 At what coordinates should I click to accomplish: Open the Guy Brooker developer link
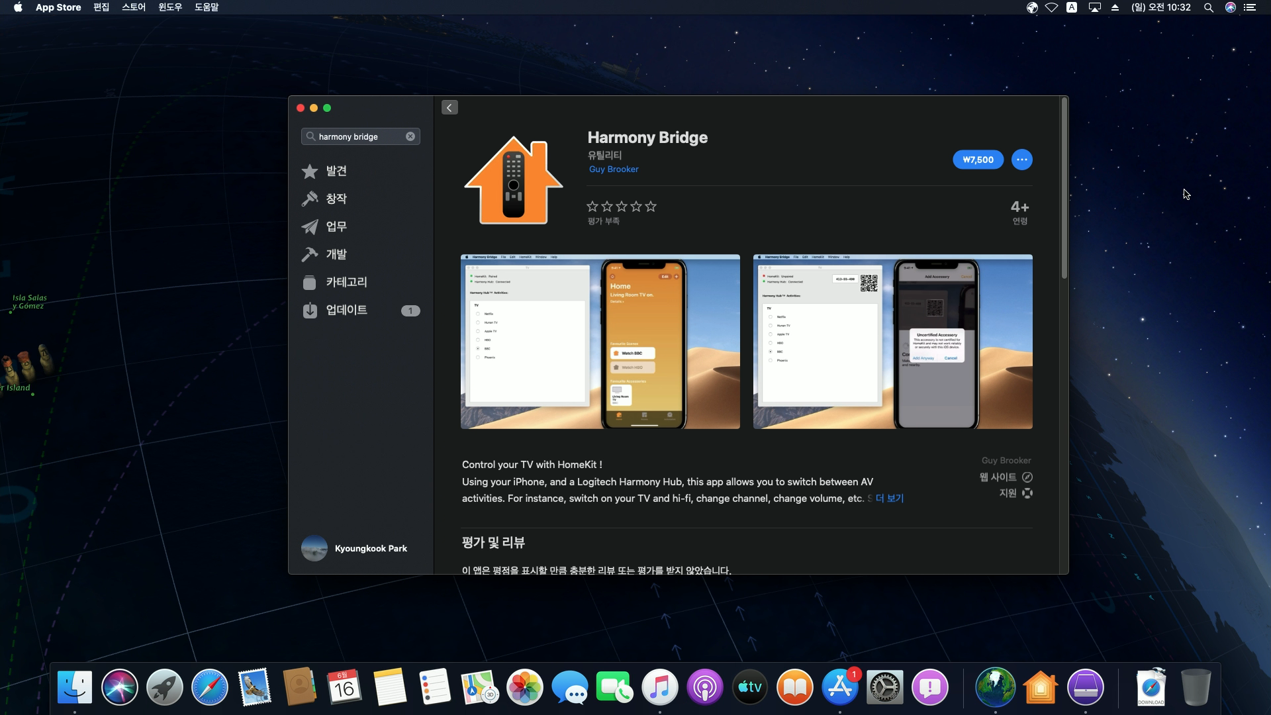click(x=614, y=169)
